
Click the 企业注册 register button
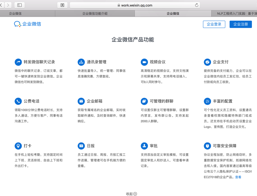coord(241,24)
